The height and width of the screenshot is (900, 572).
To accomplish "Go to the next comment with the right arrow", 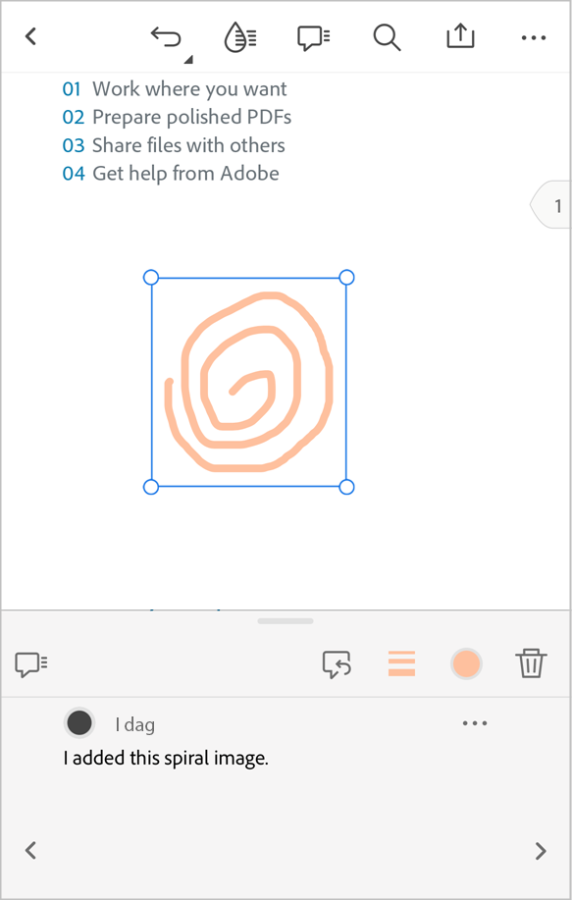I will [x=541, y=850].
